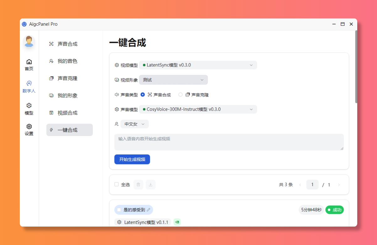Select the 数字人 section icon
Viewport: 377px width, 245px height.
point(29,86)
